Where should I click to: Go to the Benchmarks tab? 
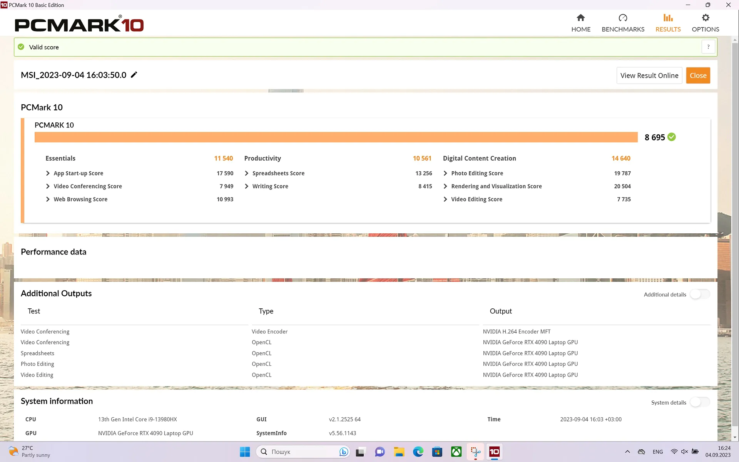pos(623,23)
